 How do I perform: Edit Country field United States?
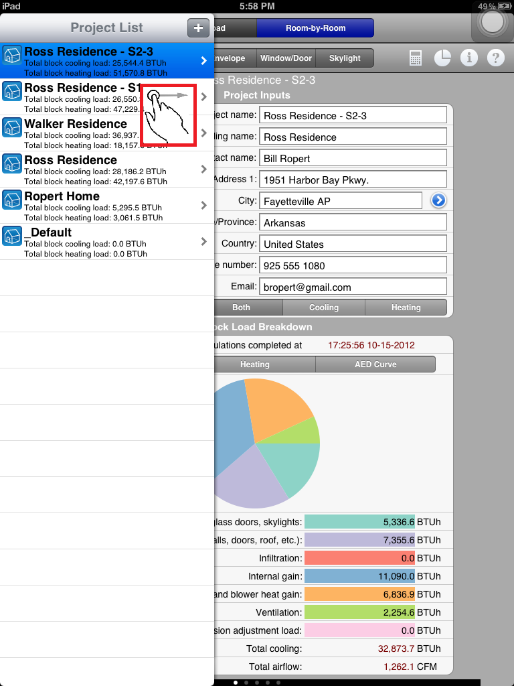point(353,244)
